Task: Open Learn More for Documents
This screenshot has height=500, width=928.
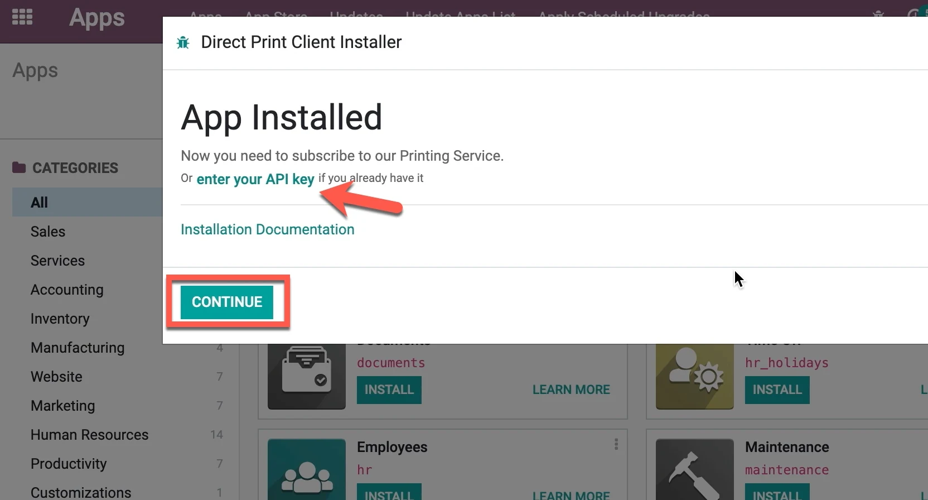Action: click(571, 390)
